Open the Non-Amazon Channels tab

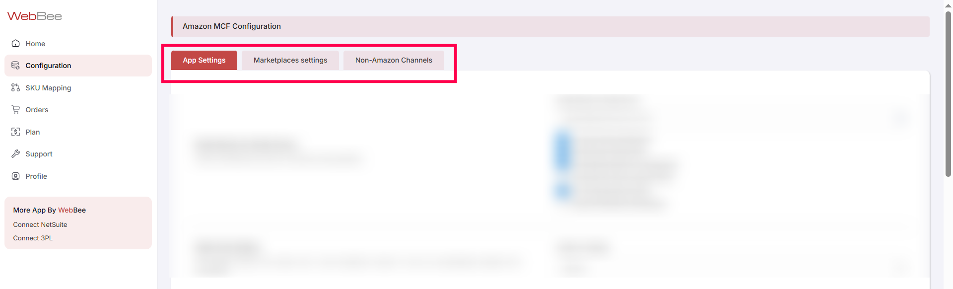(394, 60)
